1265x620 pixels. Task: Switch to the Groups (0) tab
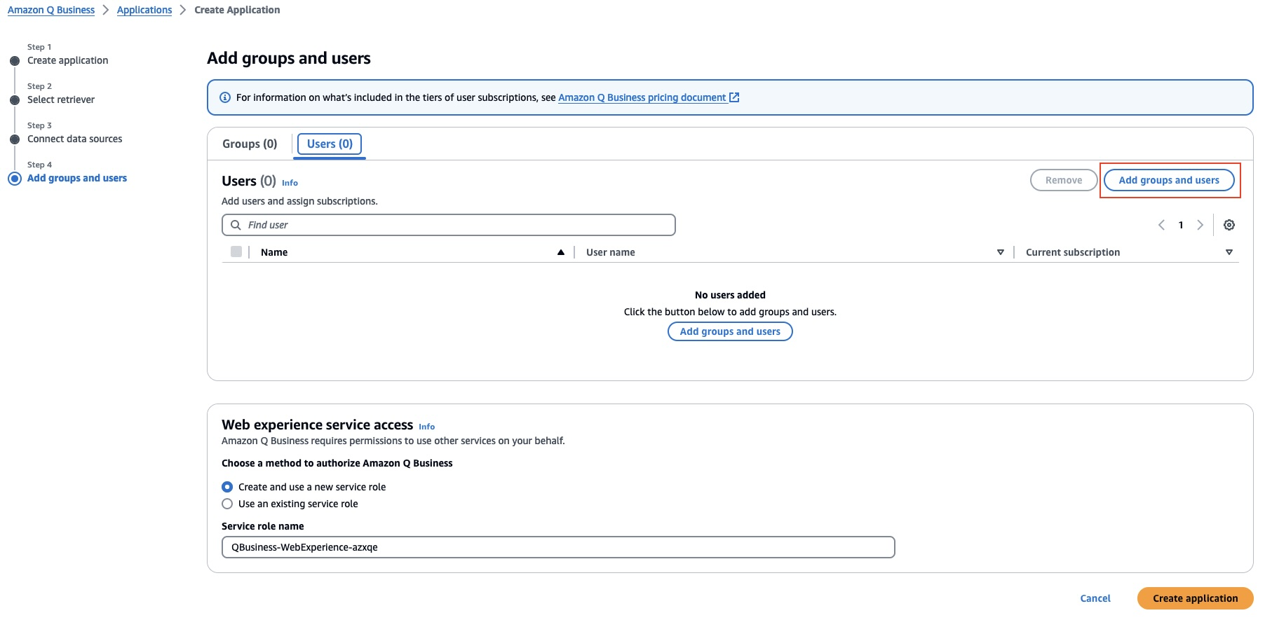(250, 144)
